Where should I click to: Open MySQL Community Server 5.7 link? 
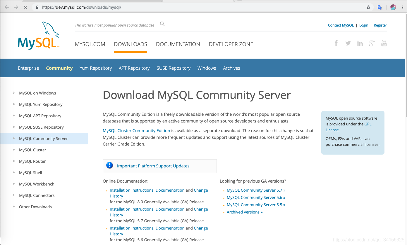(x=256, y=190)
